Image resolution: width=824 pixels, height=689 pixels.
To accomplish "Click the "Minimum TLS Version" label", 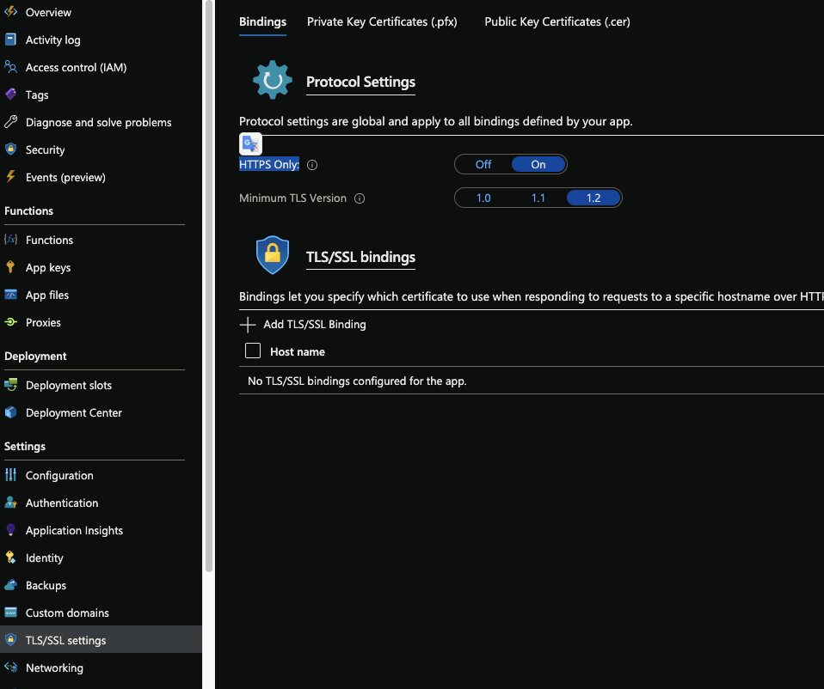I will (x=292, y=198).
